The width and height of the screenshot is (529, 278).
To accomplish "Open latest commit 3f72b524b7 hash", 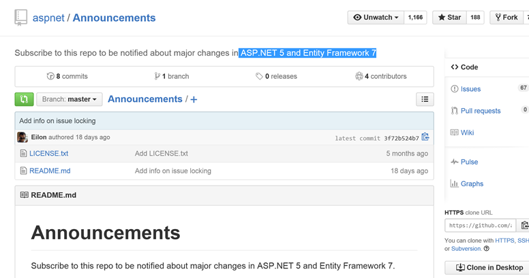I will [x=402, y=139].
